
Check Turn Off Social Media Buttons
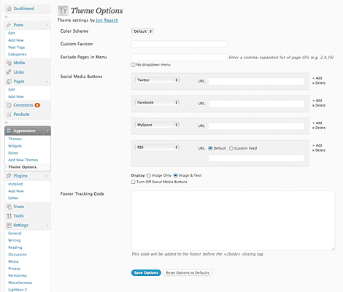coord(133,182)
